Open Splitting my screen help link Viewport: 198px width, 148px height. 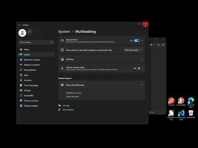[x=74, y=93]
